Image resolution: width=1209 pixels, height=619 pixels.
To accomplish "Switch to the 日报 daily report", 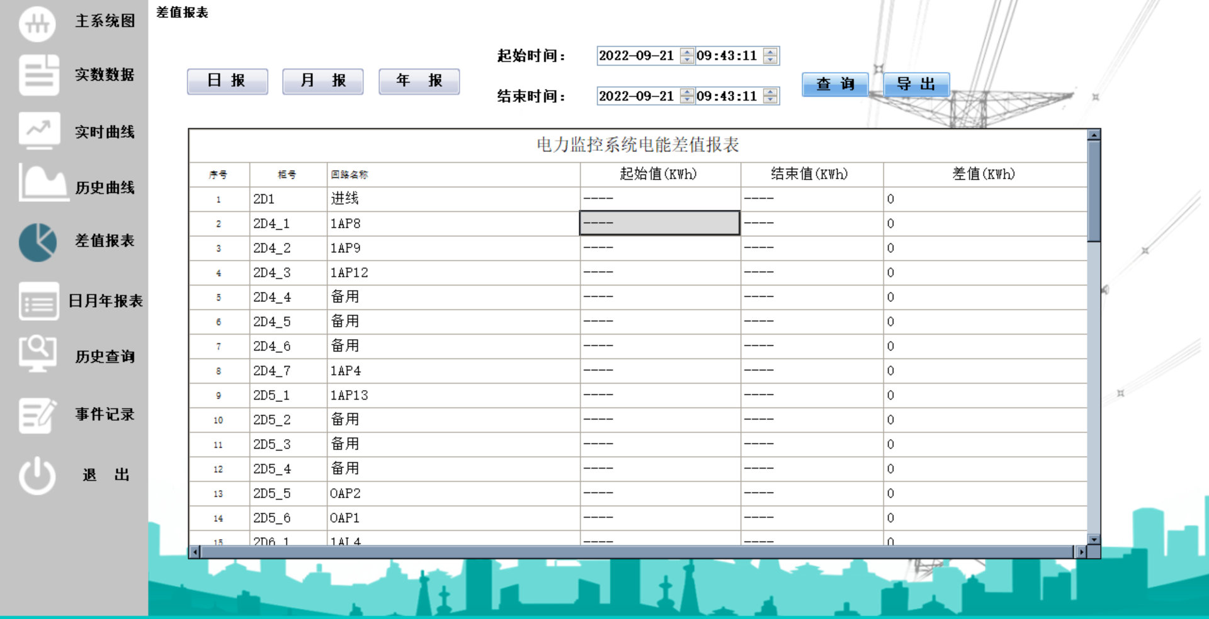I will (227, 81).
